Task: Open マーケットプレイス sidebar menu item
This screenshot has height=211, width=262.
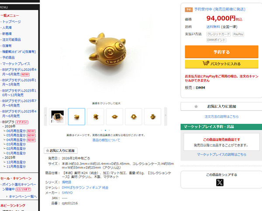Action: click(16, 64)
